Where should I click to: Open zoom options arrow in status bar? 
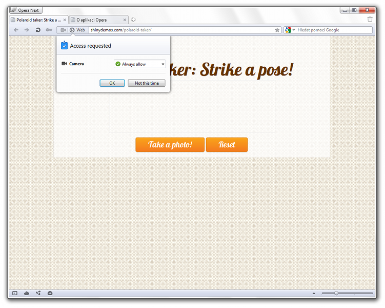[x=314, y=293]
